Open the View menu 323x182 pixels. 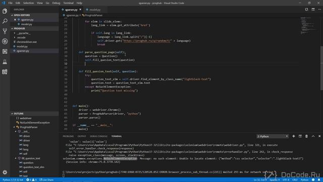[x=40, y=3]
